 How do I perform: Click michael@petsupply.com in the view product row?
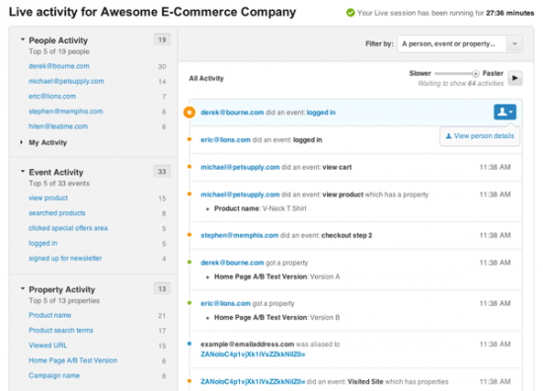coord(240,195)
